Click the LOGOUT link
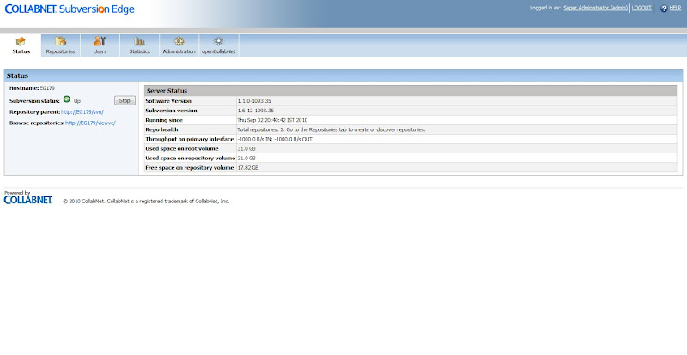687x355 pixels. (641, 8)
